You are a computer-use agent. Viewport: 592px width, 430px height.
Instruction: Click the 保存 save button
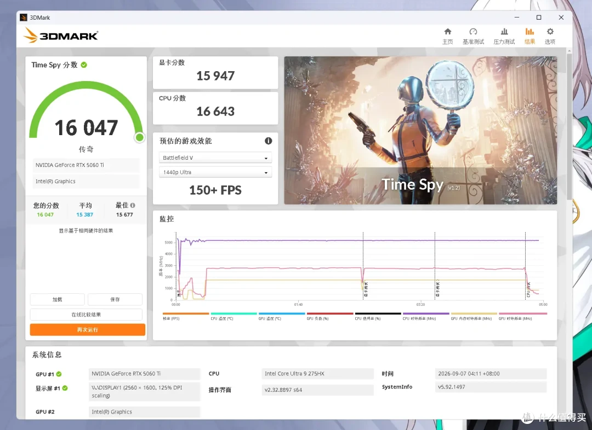115,299
